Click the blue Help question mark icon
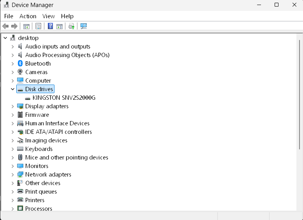The image size is (303, 220). coord(50,26)
